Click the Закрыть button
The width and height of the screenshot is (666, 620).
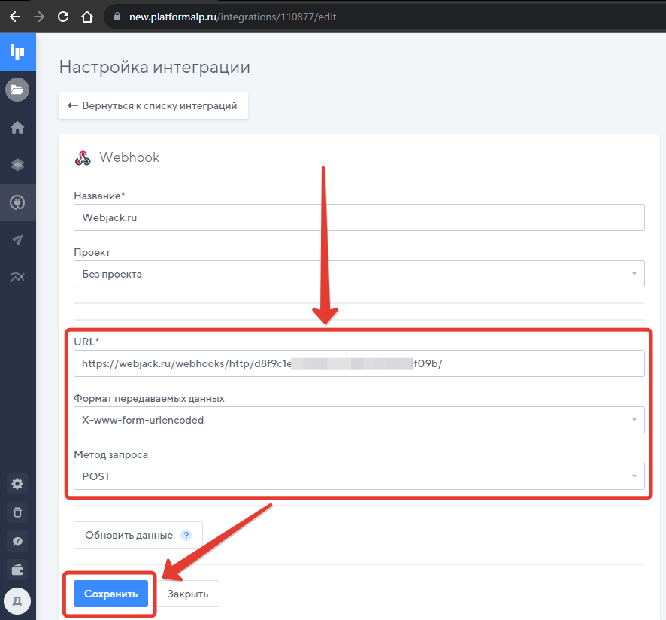click(188, 594)
